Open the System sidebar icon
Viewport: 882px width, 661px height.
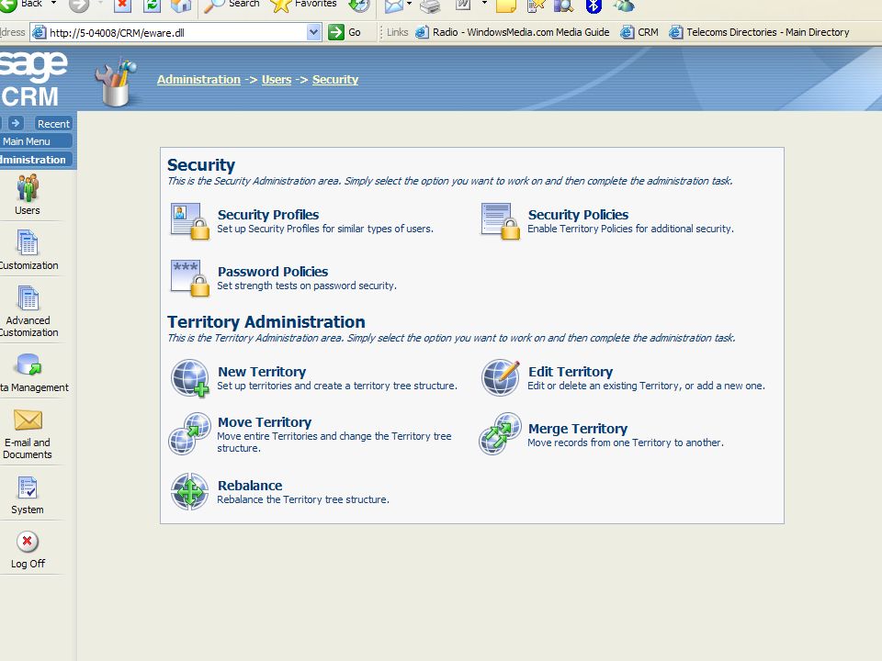coord(27,487)
